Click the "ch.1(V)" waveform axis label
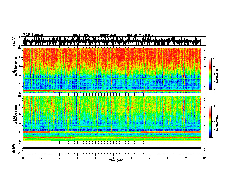Image resolution: width=230 pixels, height=177 pixels. point(14,41)
